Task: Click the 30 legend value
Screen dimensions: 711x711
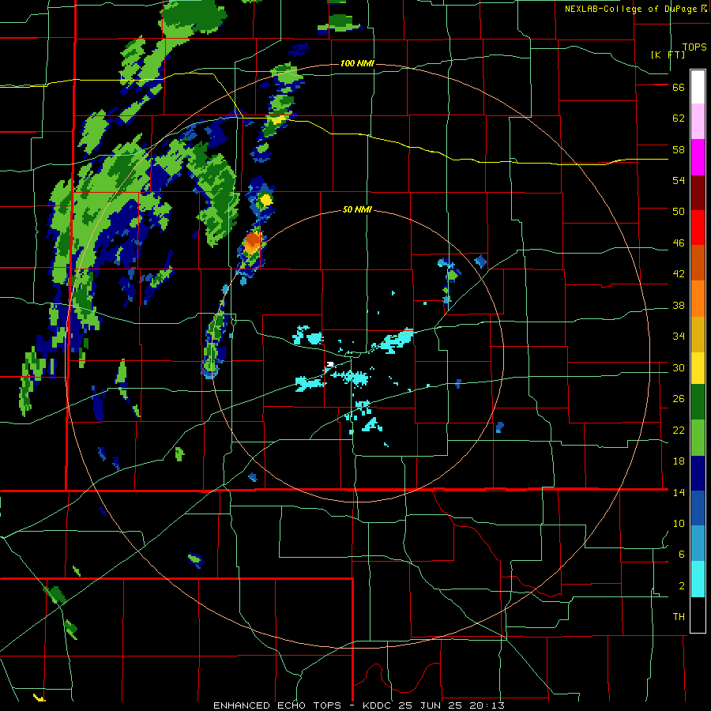Action: 679,367
